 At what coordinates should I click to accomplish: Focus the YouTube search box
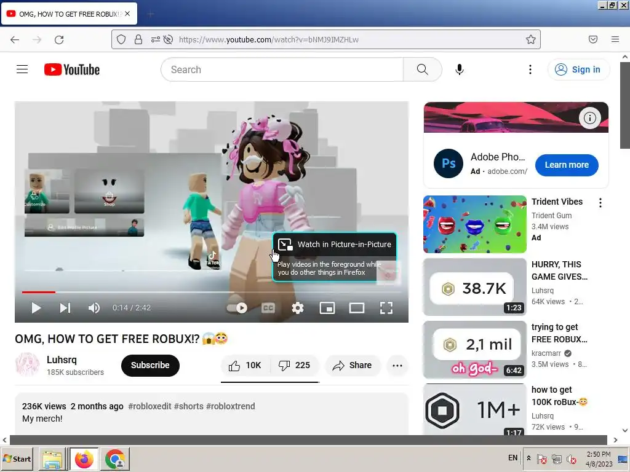coord(282,69)
